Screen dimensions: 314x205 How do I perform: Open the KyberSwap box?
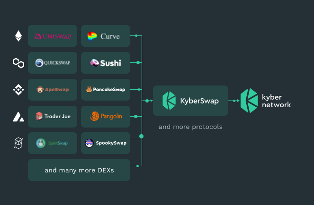pos(190,101)
